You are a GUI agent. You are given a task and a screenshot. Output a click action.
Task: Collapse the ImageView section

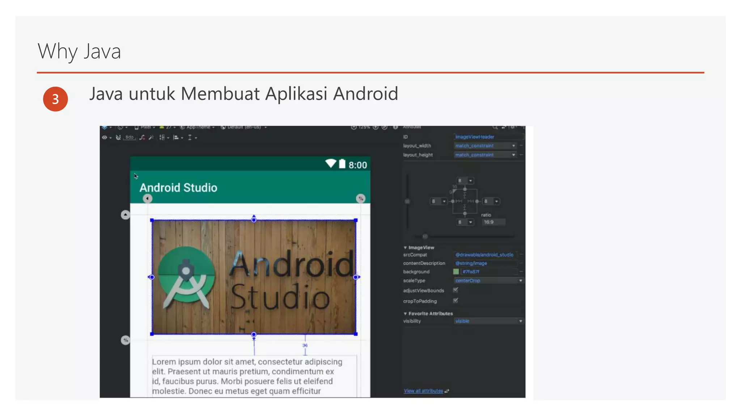(x=405, y=248)
